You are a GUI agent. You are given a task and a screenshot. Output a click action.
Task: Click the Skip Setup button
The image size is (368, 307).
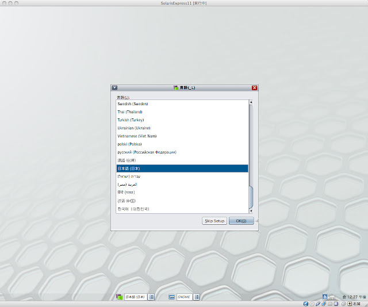coord(214,221)
